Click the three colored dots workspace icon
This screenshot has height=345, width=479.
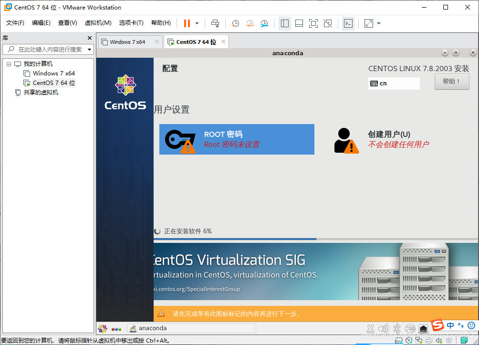(x=116, y=329)
